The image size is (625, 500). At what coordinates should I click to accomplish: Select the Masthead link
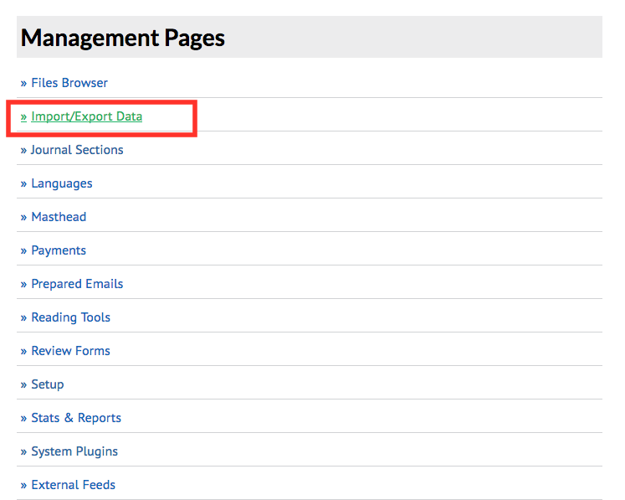point(59,217)
